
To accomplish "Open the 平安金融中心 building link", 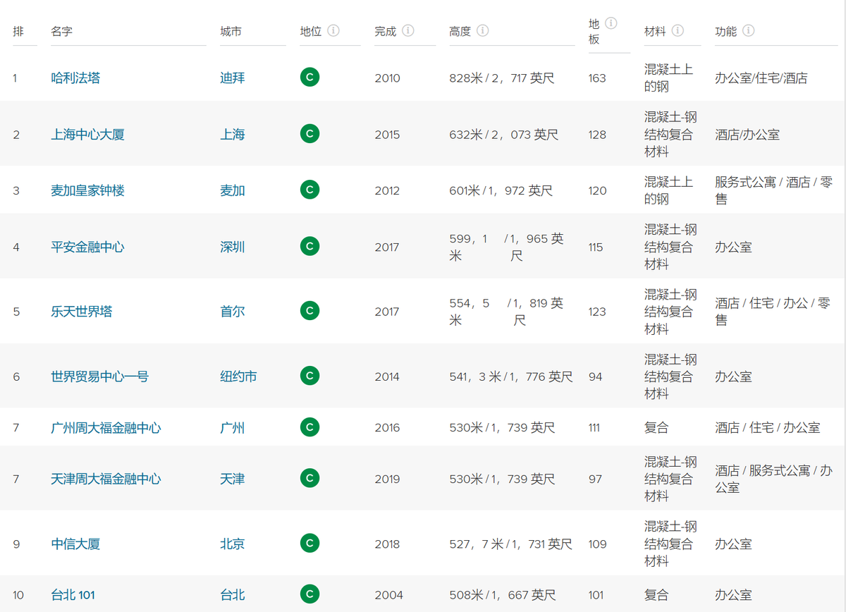I will (x=88, y=247).
